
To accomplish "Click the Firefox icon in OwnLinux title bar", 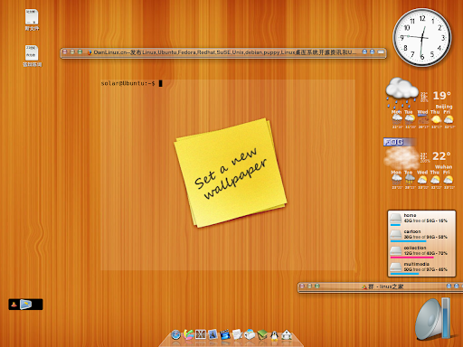I will click(90, 52).
